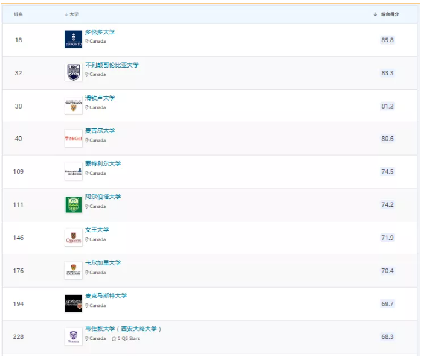Viewport: 424px width, 360px height.
Task: Click the University of Calgary logo
Action: click(x=73, y=270)
